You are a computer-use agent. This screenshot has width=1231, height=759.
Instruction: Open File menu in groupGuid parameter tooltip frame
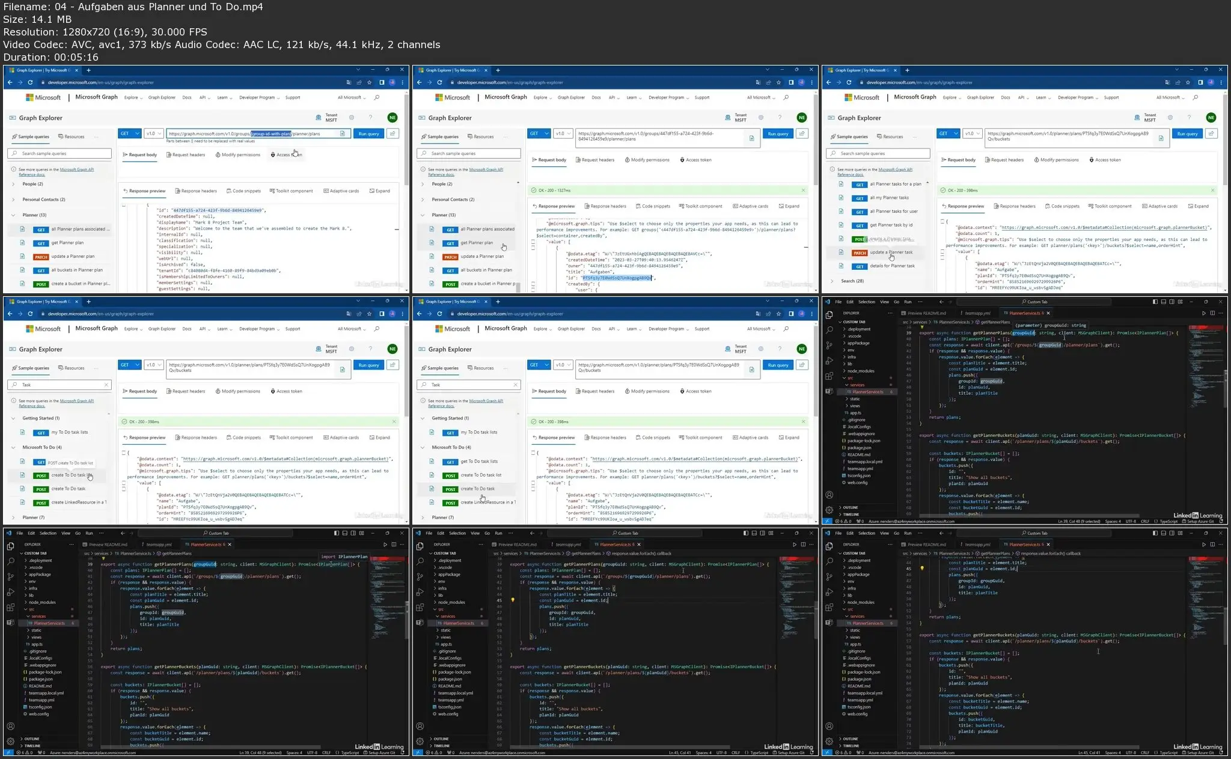pos(838,302)
